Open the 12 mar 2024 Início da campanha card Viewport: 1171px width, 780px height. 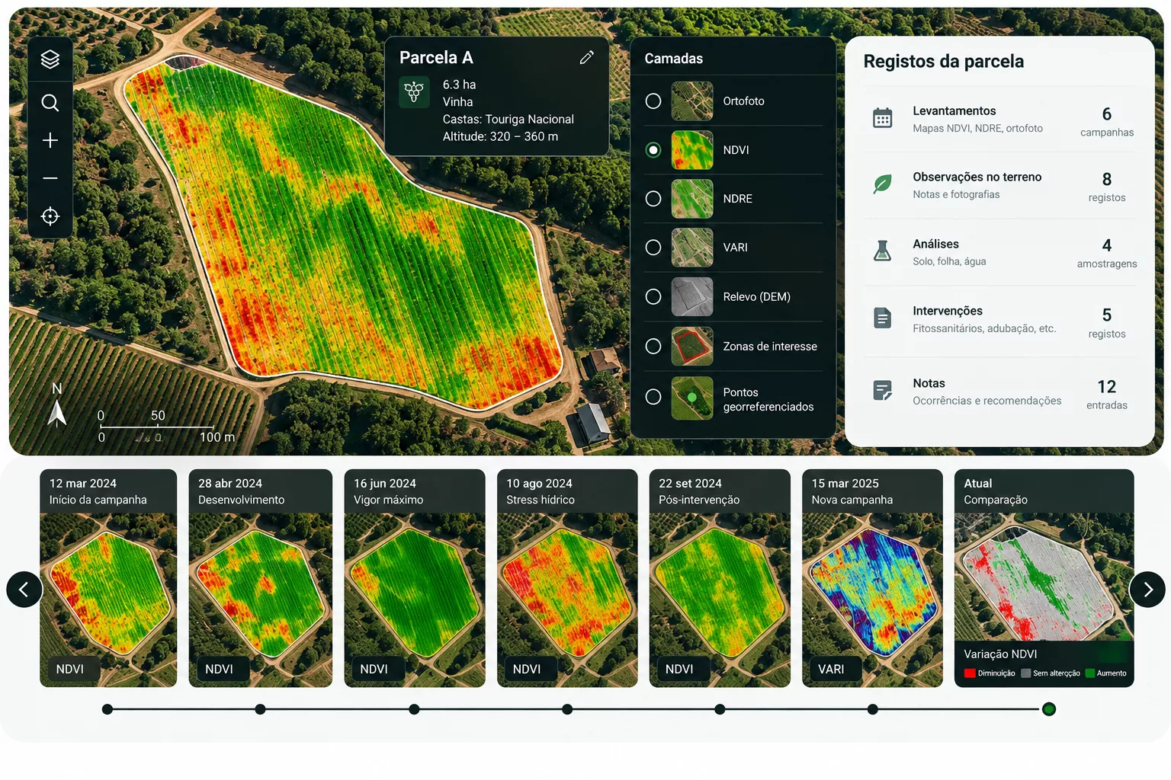[x=108, y=578]
